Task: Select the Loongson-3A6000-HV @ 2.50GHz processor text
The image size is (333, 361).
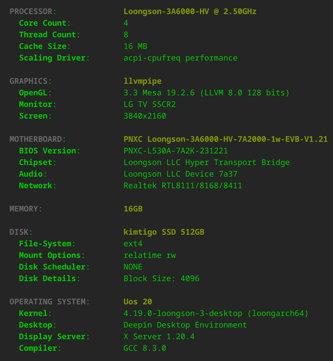Action: (190, 12)
